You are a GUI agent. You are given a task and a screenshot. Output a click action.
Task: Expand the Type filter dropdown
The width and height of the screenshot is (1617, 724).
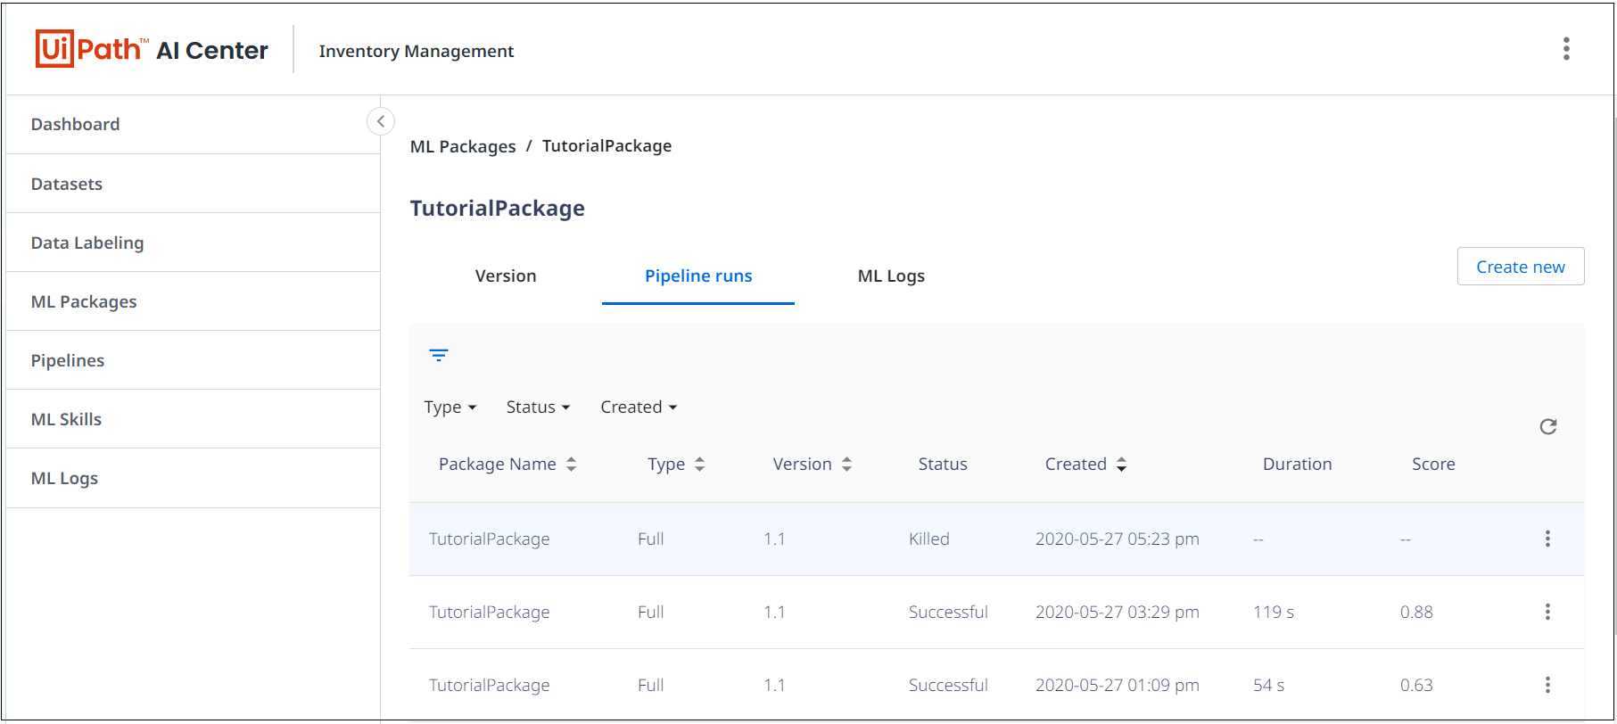(450, 407)
